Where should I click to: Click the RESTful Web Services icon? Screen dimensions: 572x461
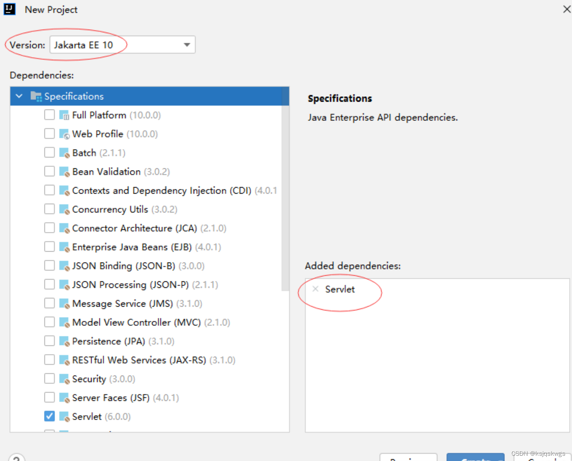coord(64,360)
